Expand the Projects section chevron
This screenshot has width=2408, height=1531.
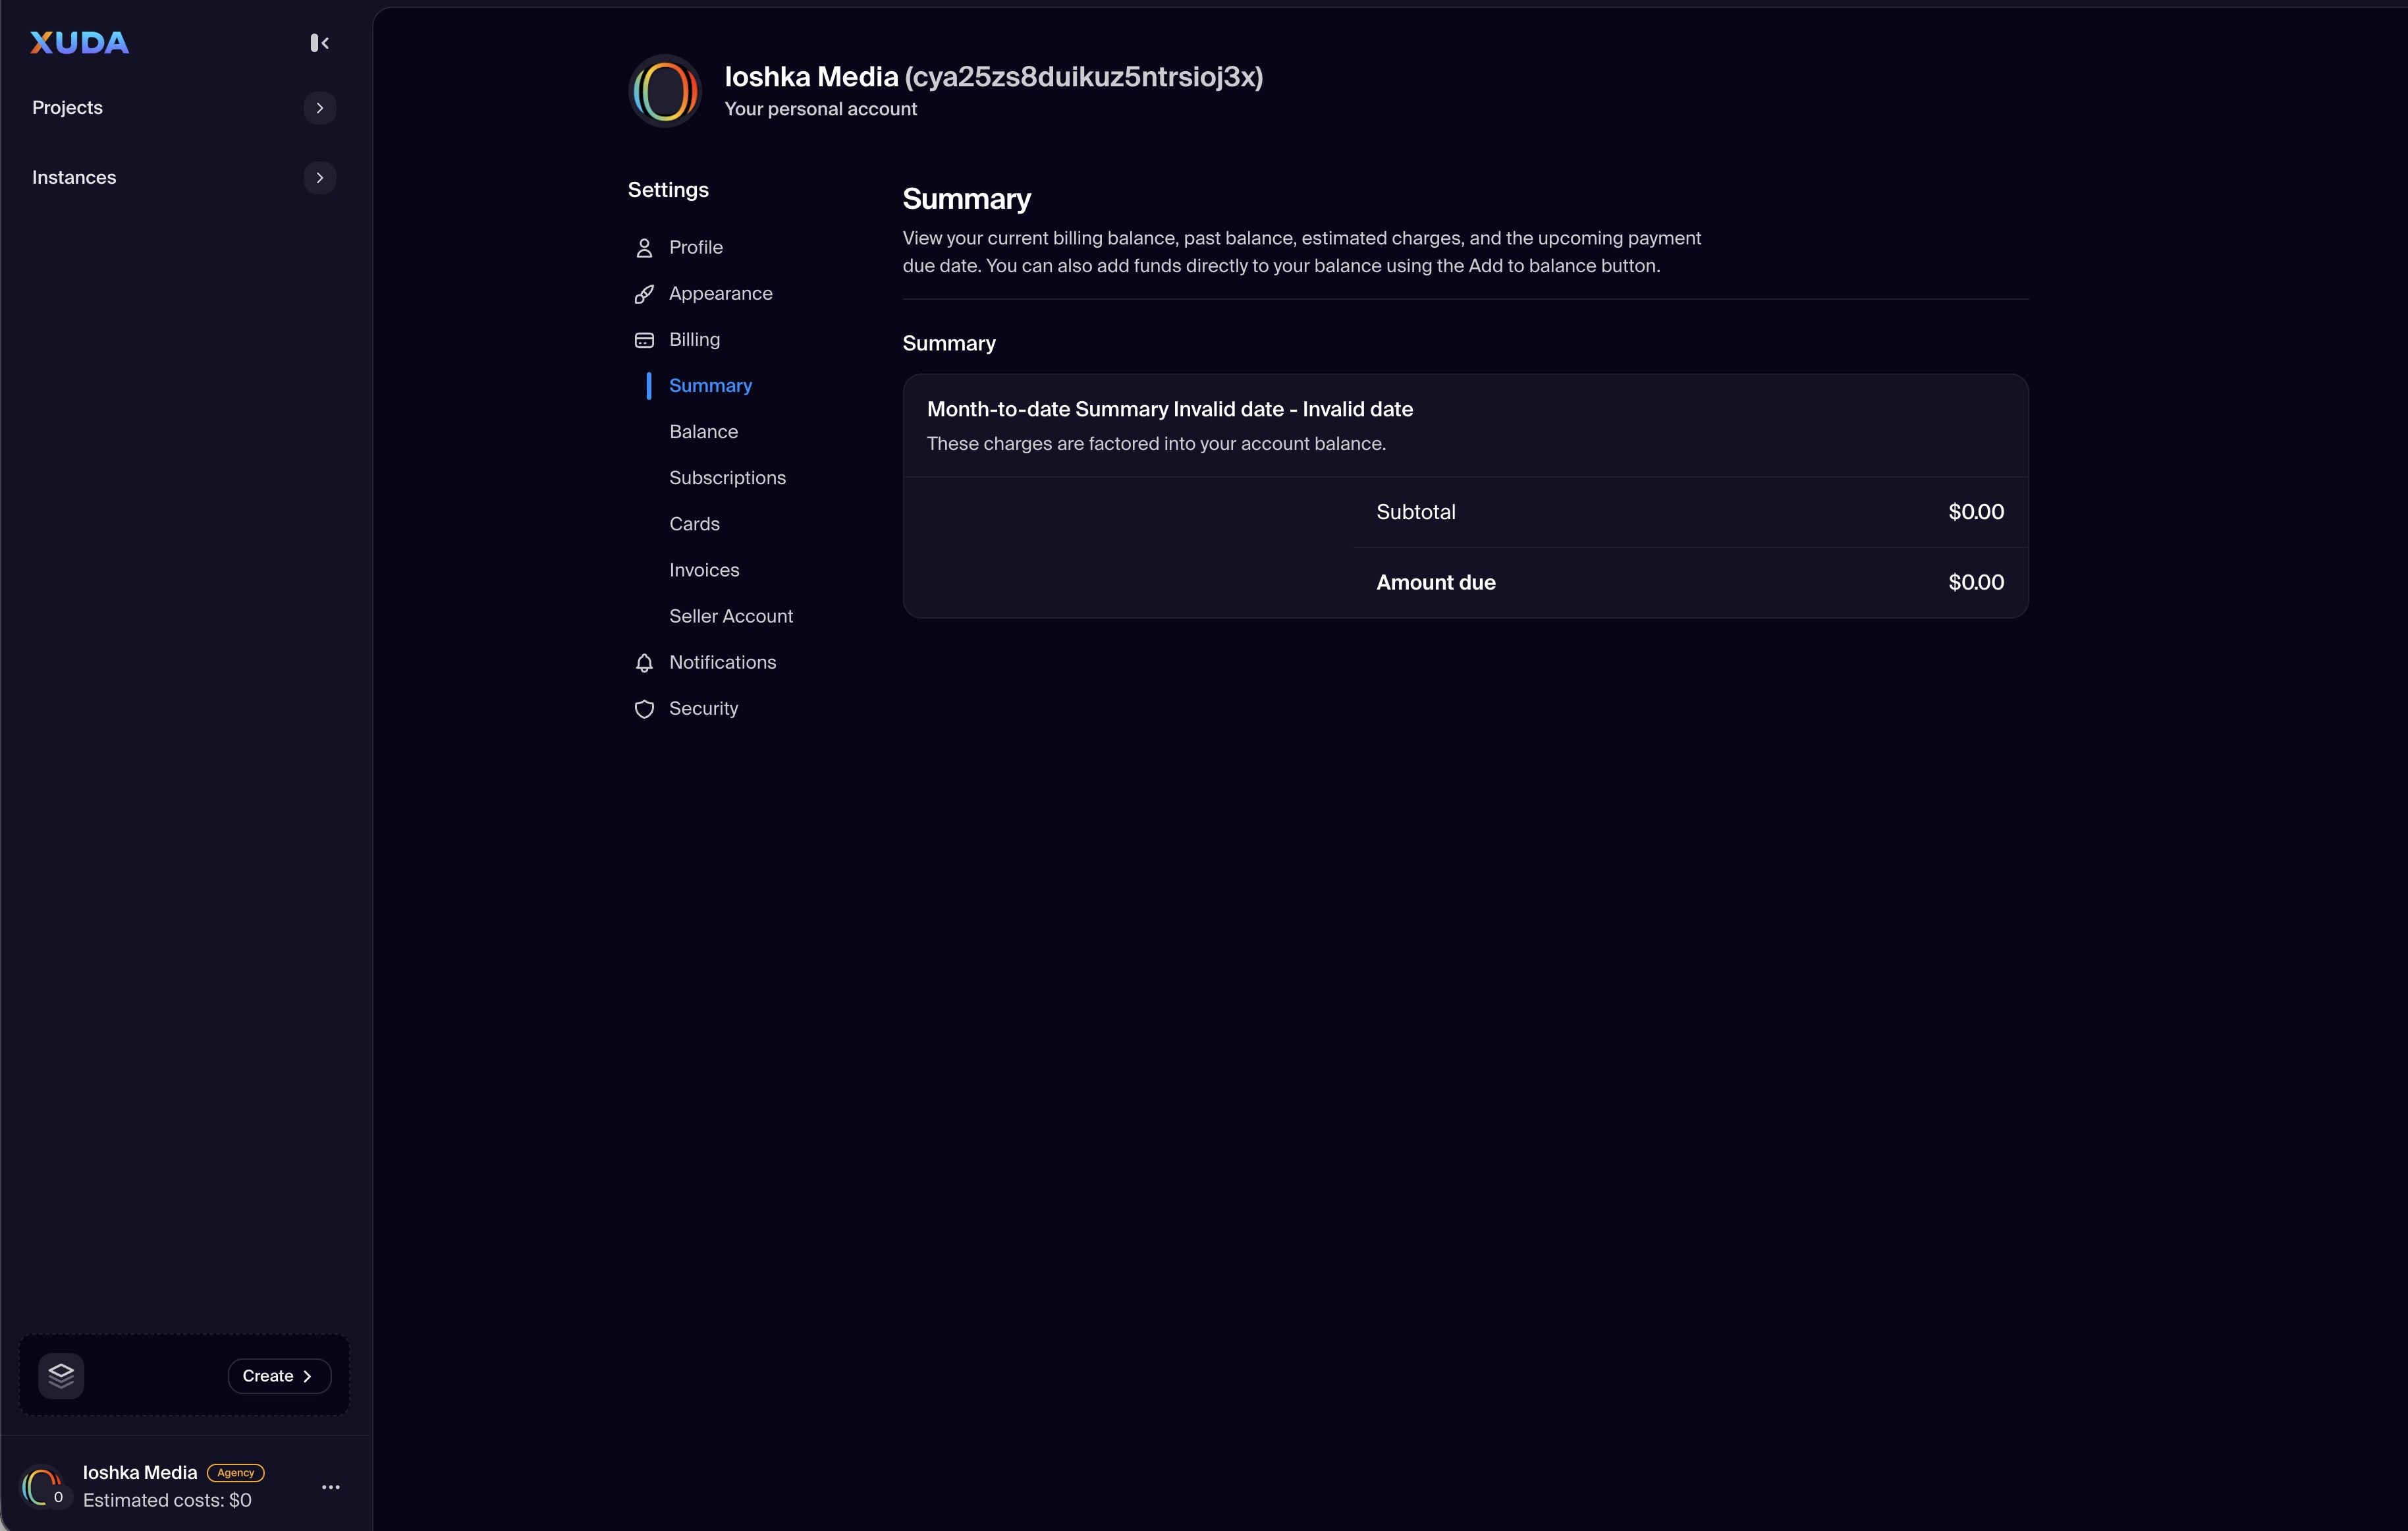(320, 108)
